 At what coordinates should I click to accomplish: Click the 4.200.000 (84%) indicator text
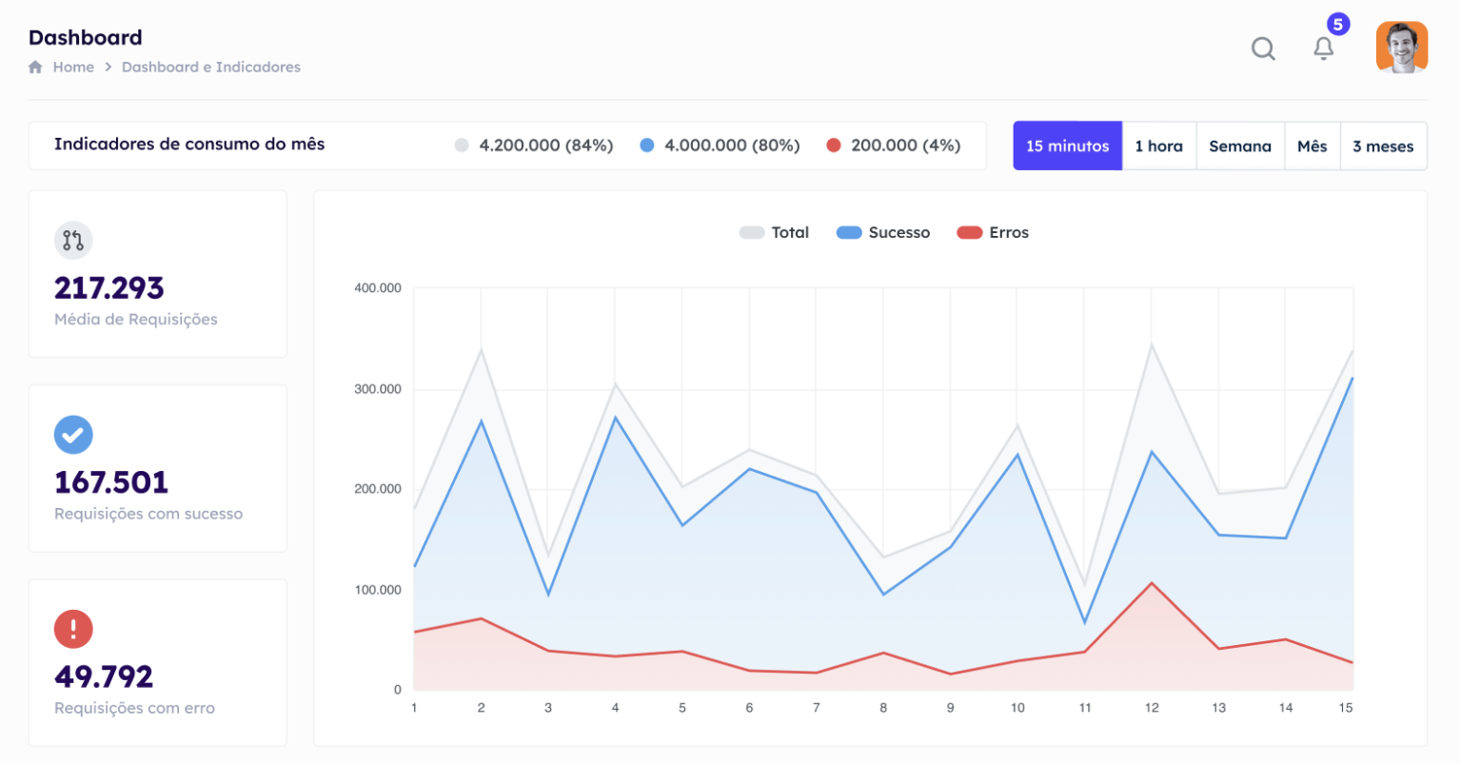[546, 146]
